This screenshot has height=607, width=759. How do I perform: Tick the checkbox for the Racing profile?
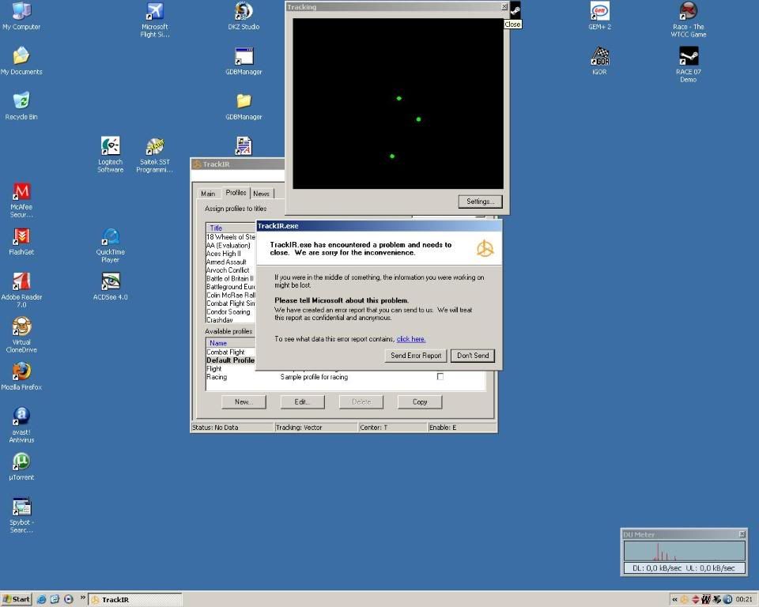[x=440, y=377]
